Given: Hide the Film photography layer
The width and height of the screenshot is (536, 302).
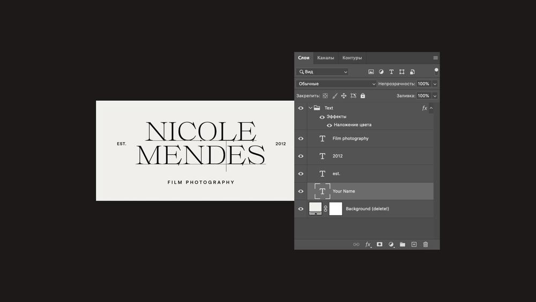Looking at the screenshot, I should 301,138.
